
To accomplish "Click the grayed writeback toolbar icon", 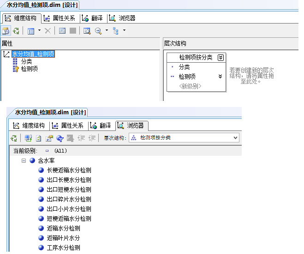I will tap(71, 138).
